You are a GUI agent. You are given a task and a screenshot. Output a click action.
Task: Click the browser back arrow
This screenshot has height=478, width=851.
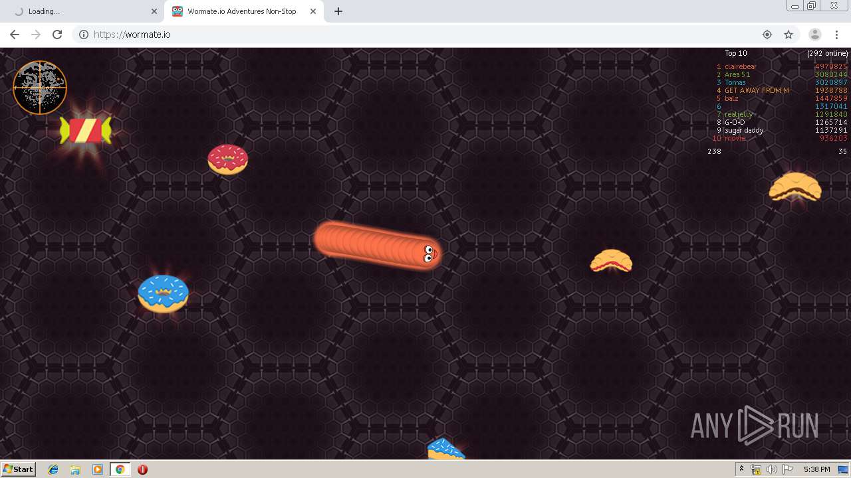click(x=15, y=35)
